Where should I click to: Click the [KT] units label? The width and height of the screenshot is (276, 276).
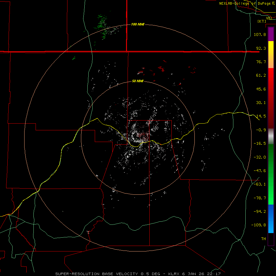[x=262, y=21]
